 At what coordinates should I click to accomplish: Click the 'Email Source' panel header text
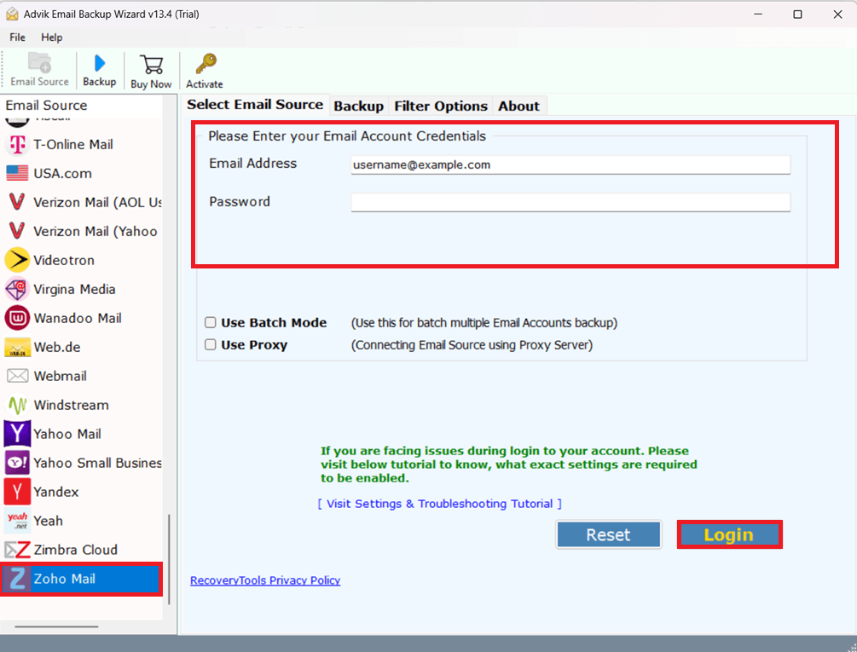[46, 106]
